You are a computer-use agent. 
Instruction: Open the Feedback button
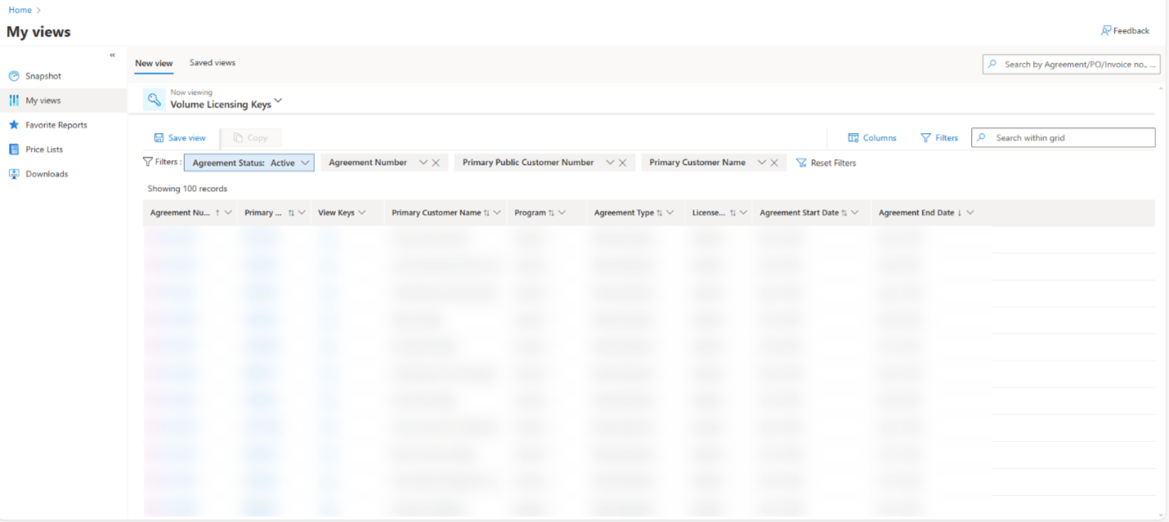(1125, 31)
